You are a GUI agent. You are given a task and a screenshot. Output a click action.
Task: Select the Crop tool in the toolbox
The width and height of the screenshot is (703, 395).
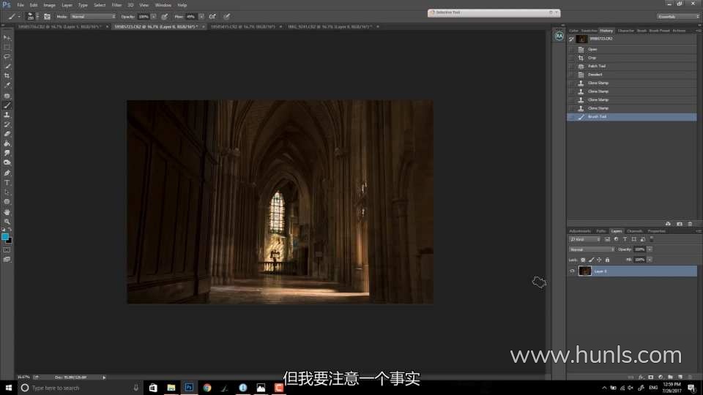[7, 75]
